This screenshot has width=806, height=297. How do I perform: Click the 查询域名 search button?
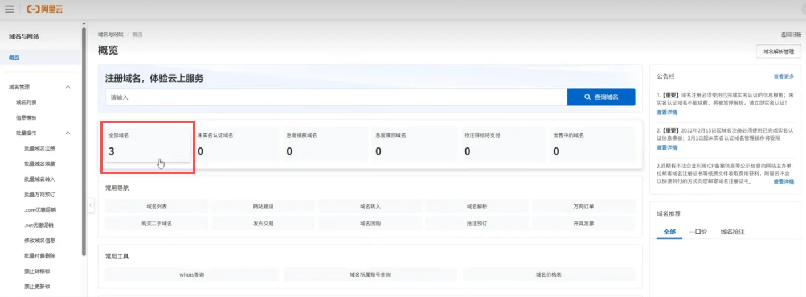[x=601, y=97]
